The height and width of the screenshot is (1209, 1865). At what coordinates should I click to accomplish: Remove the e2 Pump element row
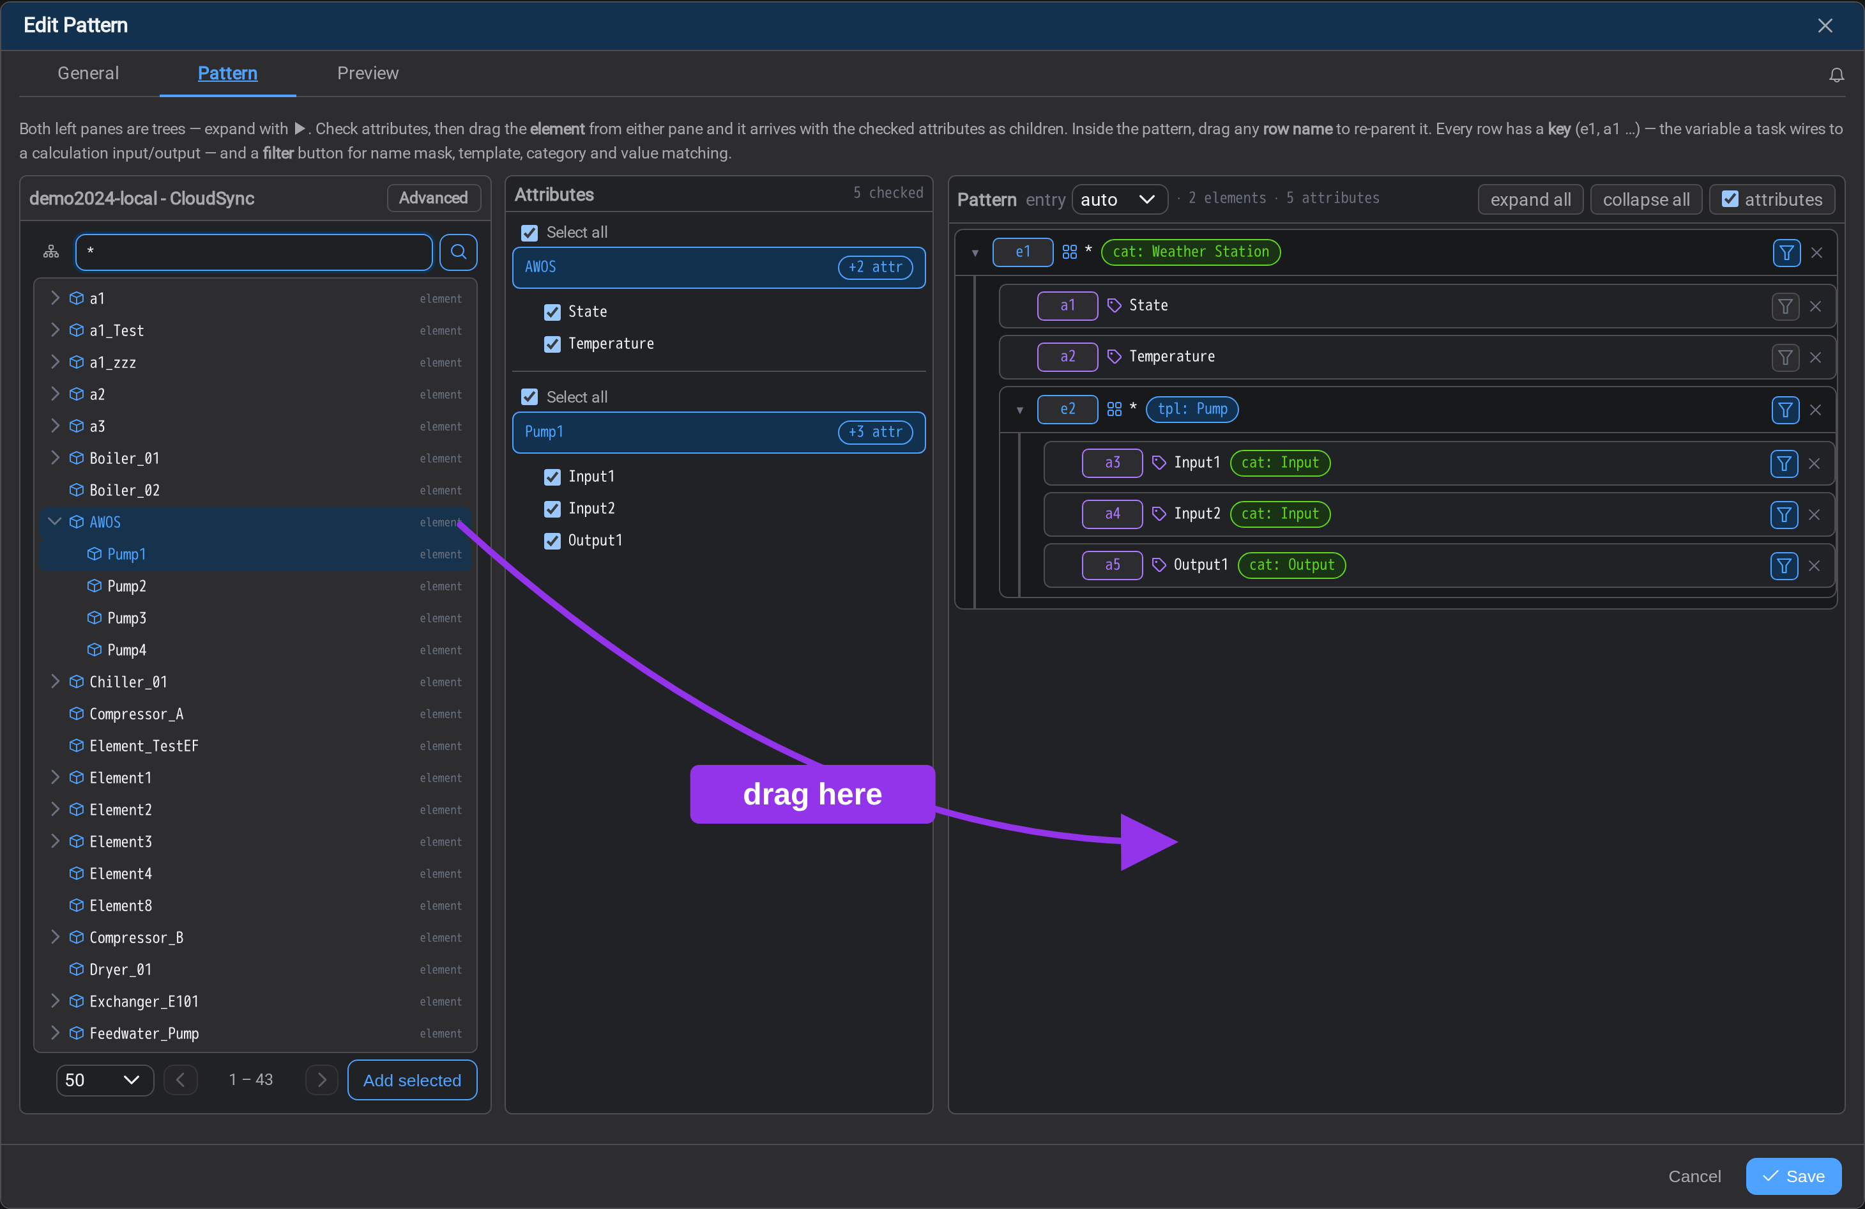pyautogui.click(x=1815, y=410)
